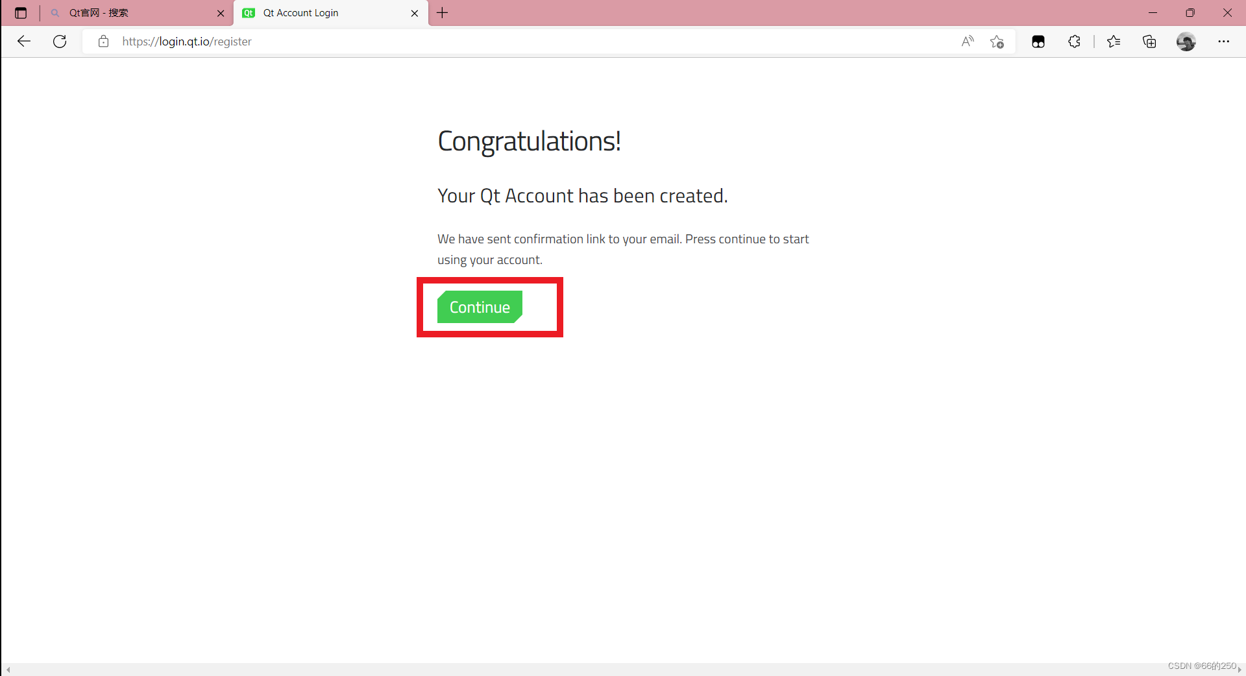
Task: Open the tab actions menu icon
Action: click(x=21, y=13)
